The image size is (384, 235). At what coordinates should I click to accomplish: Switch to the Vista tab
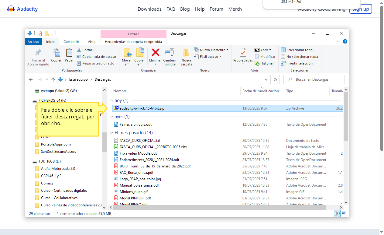tap(91, 42)
